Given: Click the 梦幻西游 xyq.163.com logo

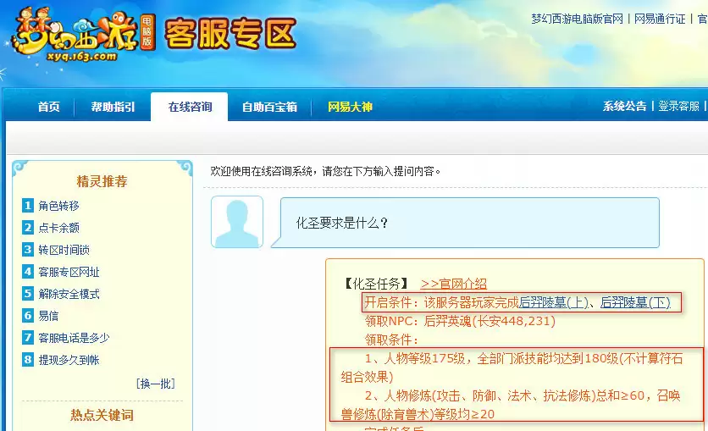Looking at the screenshot, I should click(83, 36).
